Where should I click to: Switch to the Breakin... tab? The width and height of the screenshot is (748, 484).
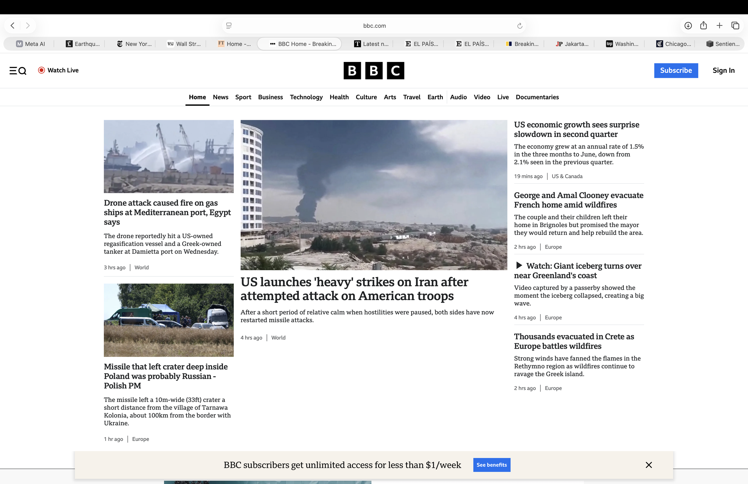pos(522,44)
